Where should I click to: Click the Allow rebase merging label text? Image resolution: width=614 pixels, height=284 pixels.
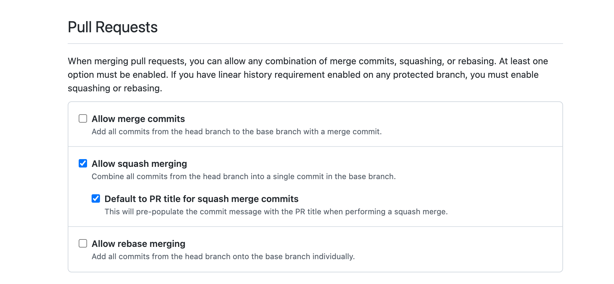(x=138, y=244)
